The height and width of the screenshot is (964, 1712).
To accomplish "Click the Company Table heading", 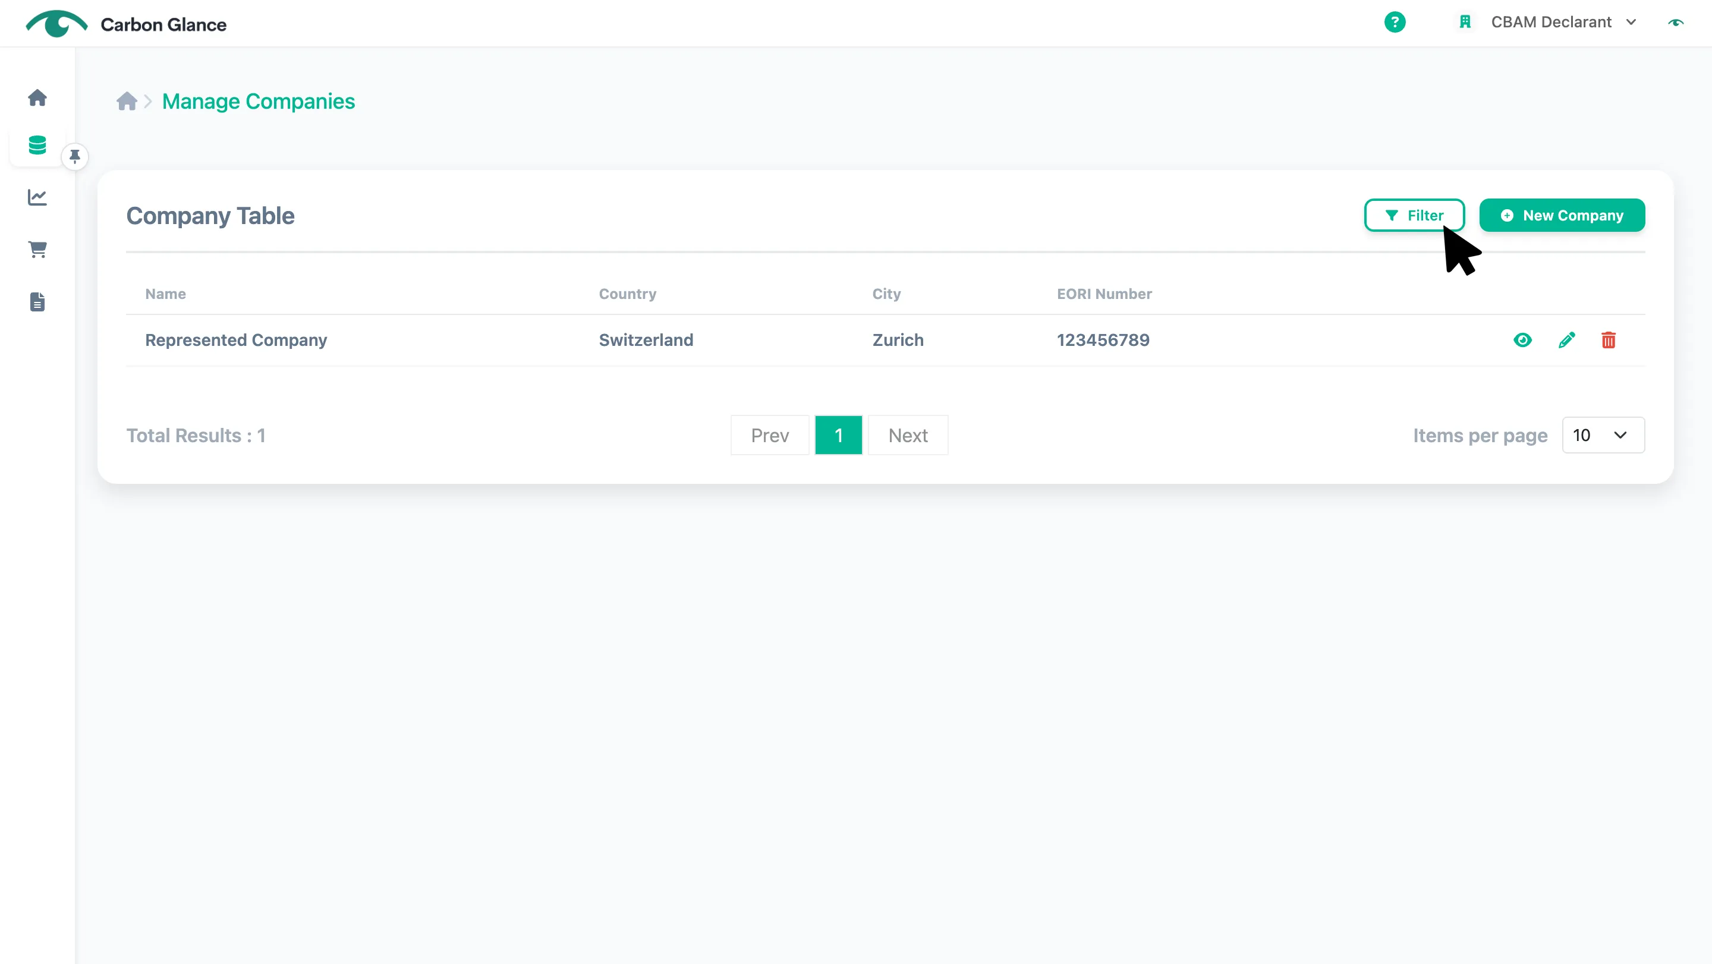I will tap(210, 216).
